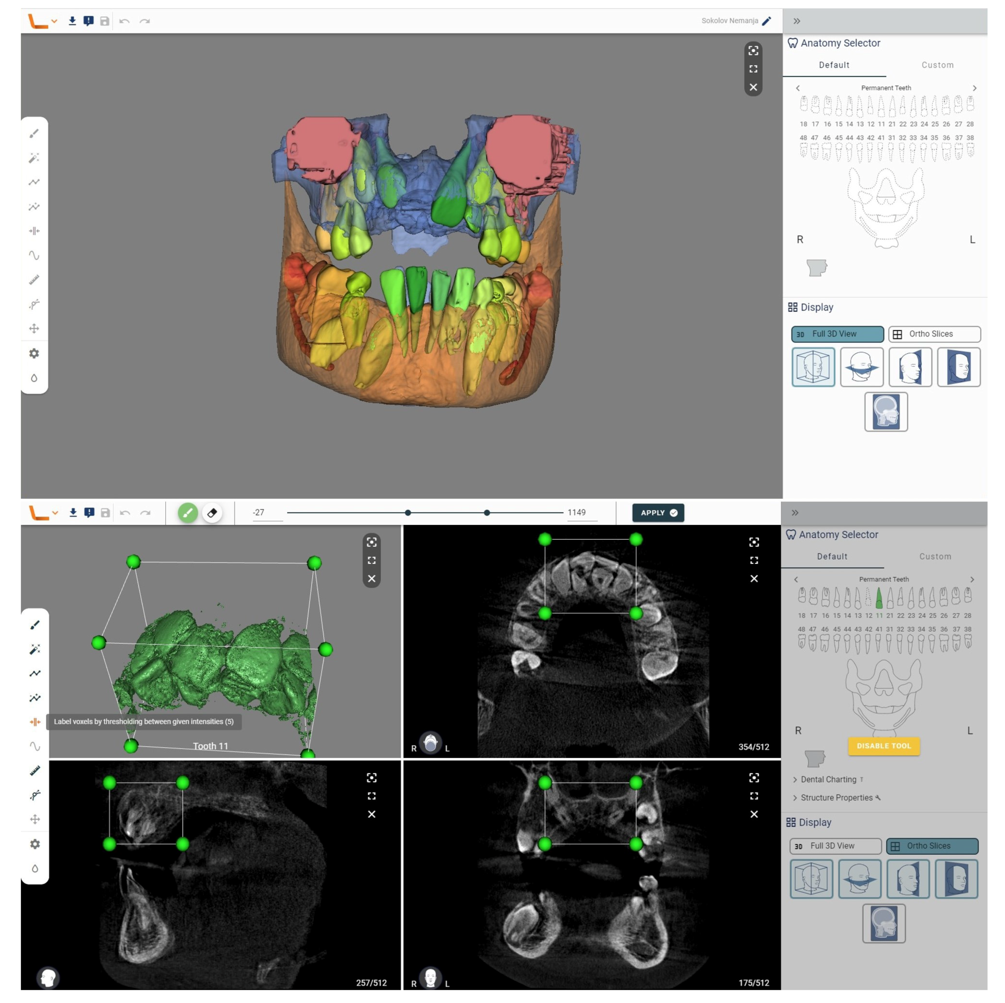Open the logo dropdown menu in bottom window
Viewport: 1005px width, 1003px height.
pos(54,512)
